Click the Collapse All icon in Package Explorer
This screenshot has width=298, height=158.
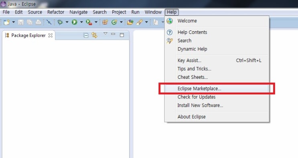tap(86, 35)
